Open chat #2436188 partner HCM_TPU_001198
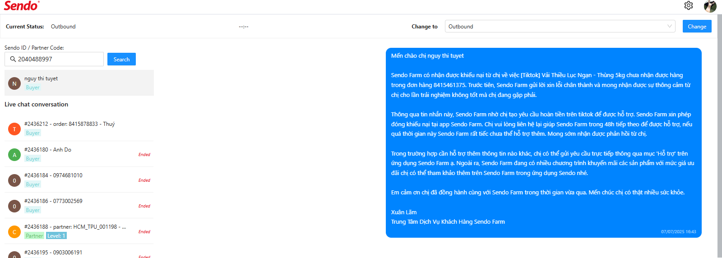 coord(79,231)
